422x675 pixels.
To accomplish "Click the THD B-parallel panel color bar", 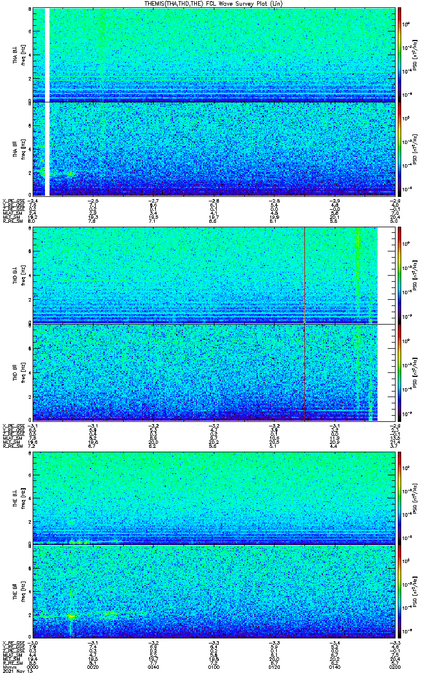I will click(x=399, y=372).
